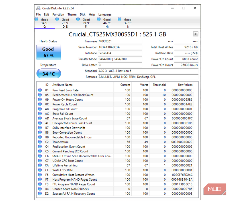Click the status icon for Power On Hours Count
Screen dimensions: 235x204
[40, 99]
